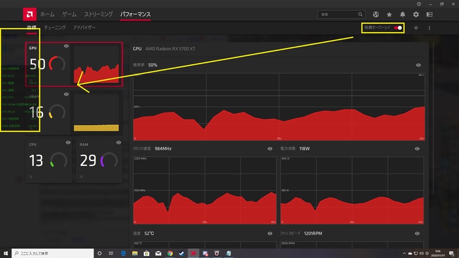Go to the ホーム tab
The image size is (459, 258).
48,14
